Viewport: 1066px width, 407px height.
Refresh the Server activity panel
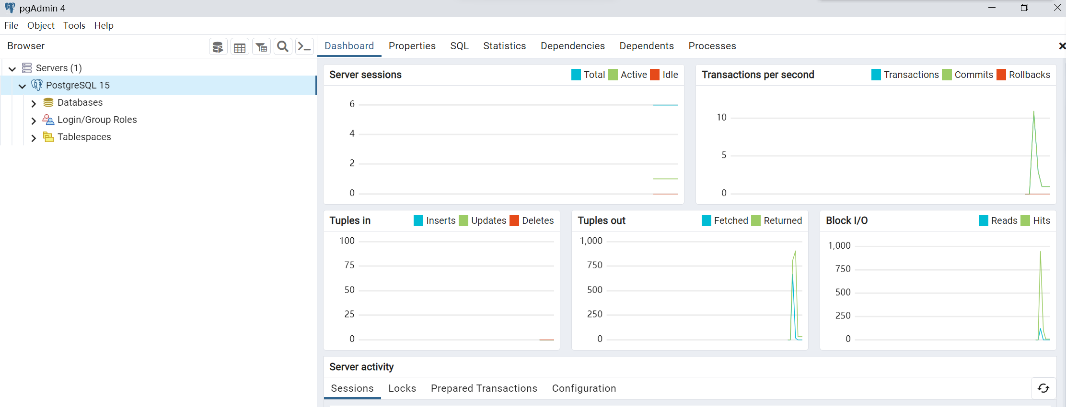tap(1043, 388)
